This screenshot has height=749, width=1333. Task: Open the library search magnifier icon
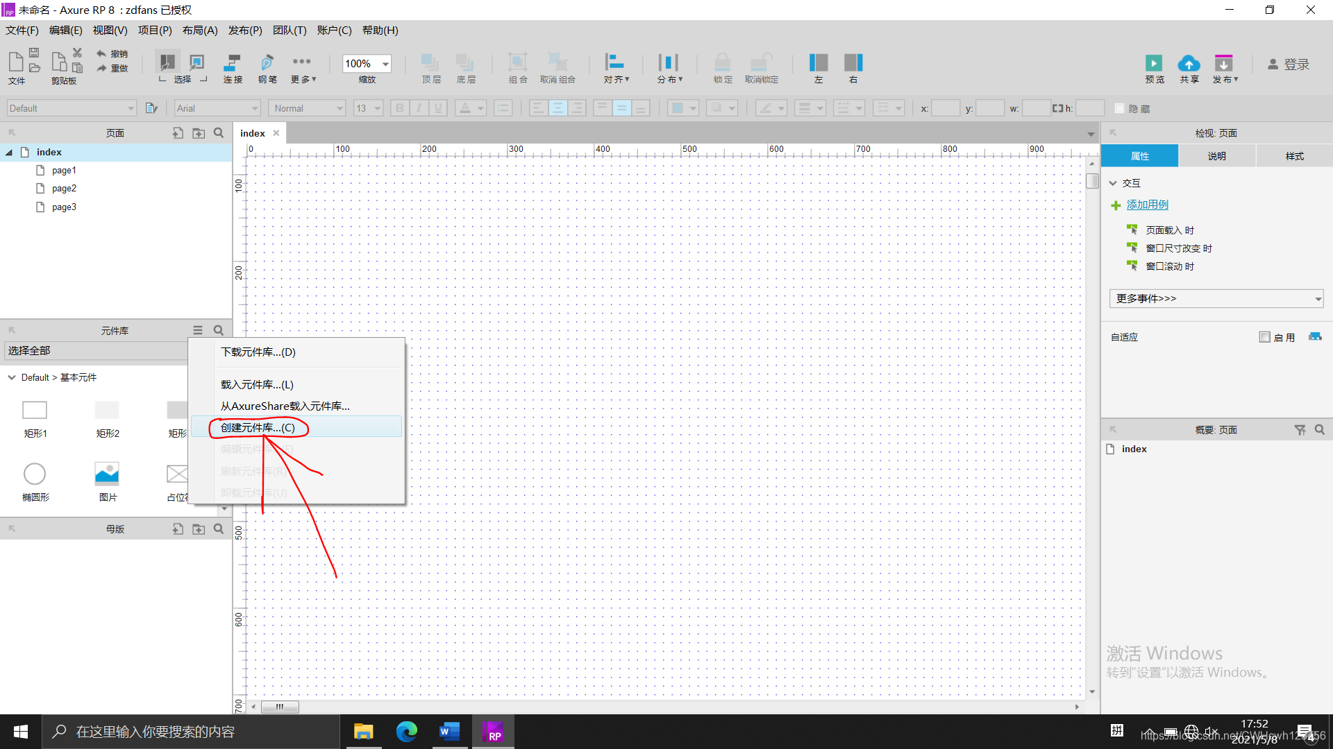(219, 331)
